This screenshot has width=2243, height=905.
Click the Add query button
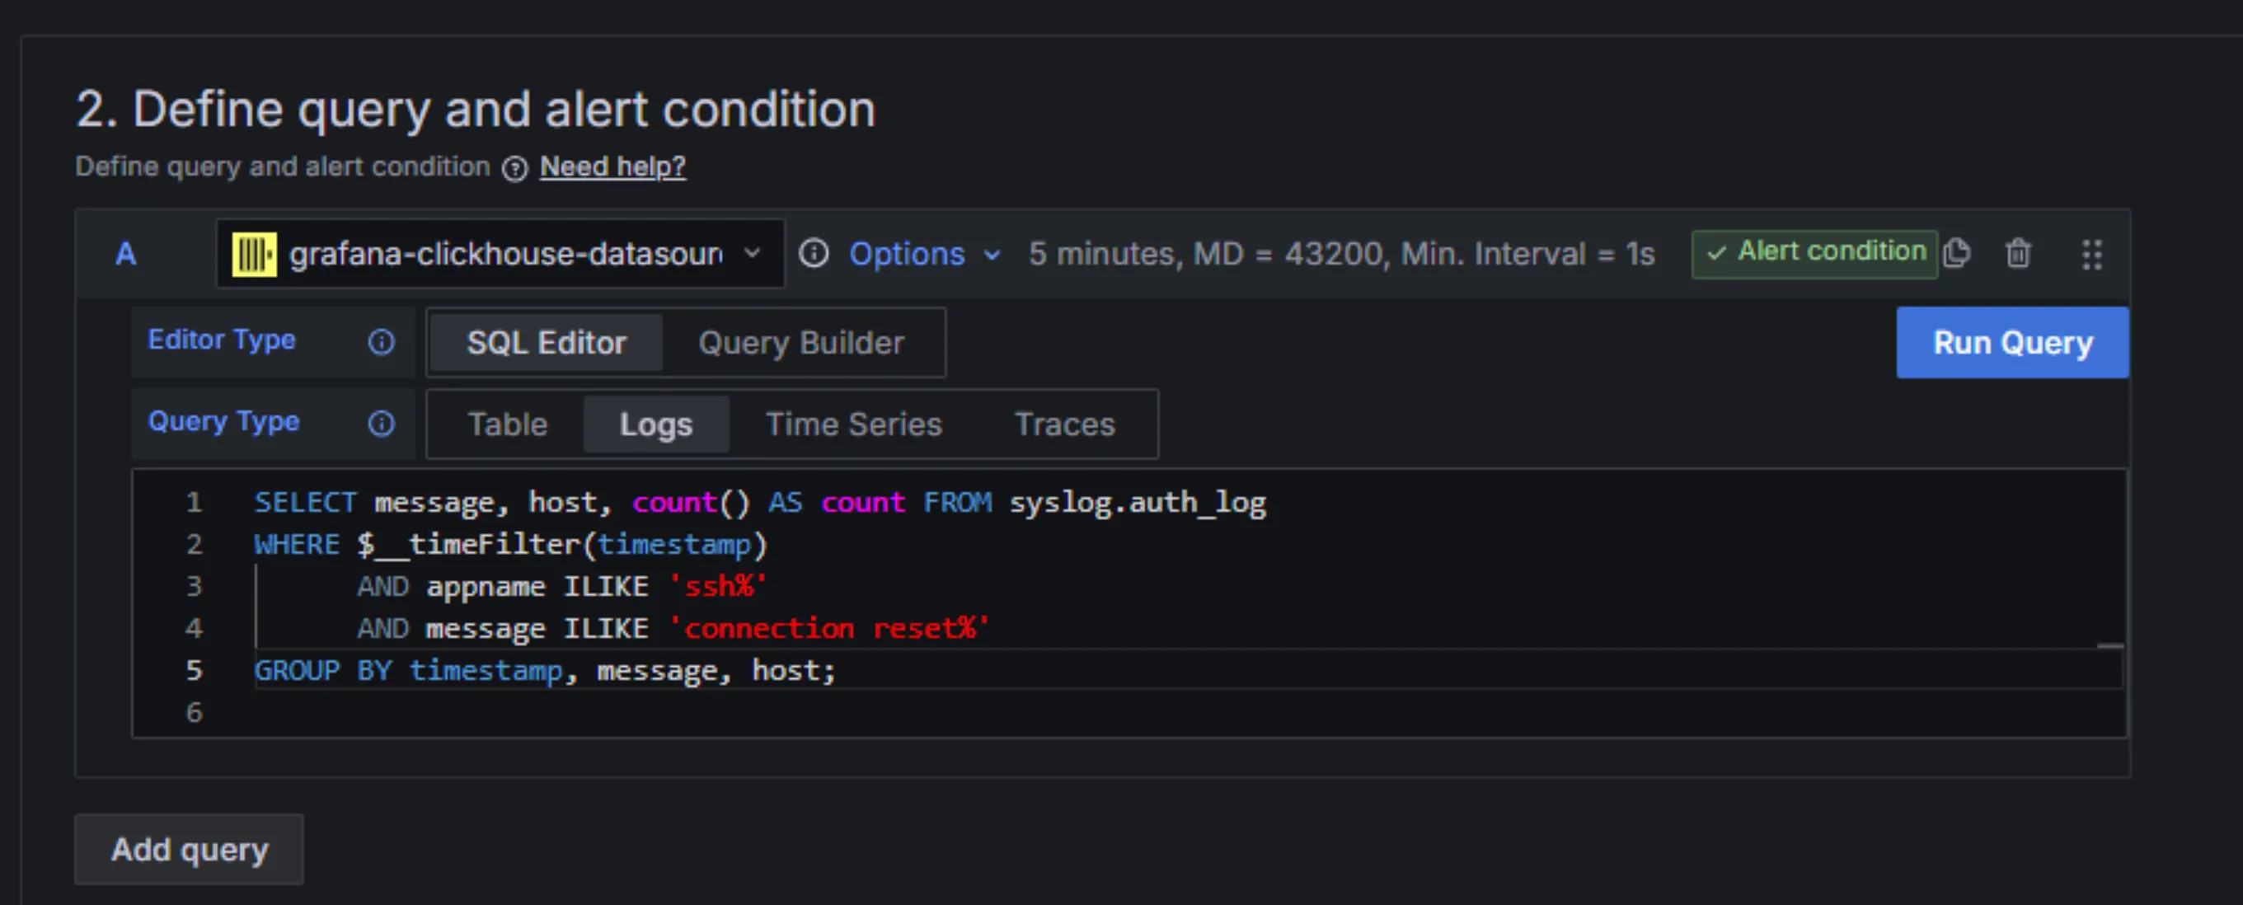[x=188, y=849]
